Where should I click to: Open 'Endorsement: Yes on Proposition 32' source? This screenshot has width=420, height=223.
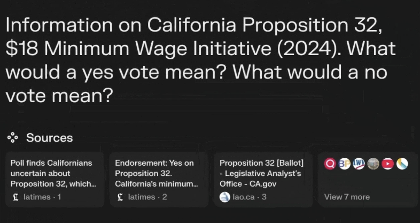157,173
